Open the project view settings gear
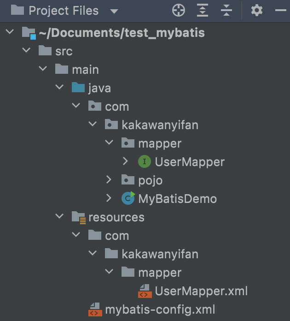 pos(256,11)
